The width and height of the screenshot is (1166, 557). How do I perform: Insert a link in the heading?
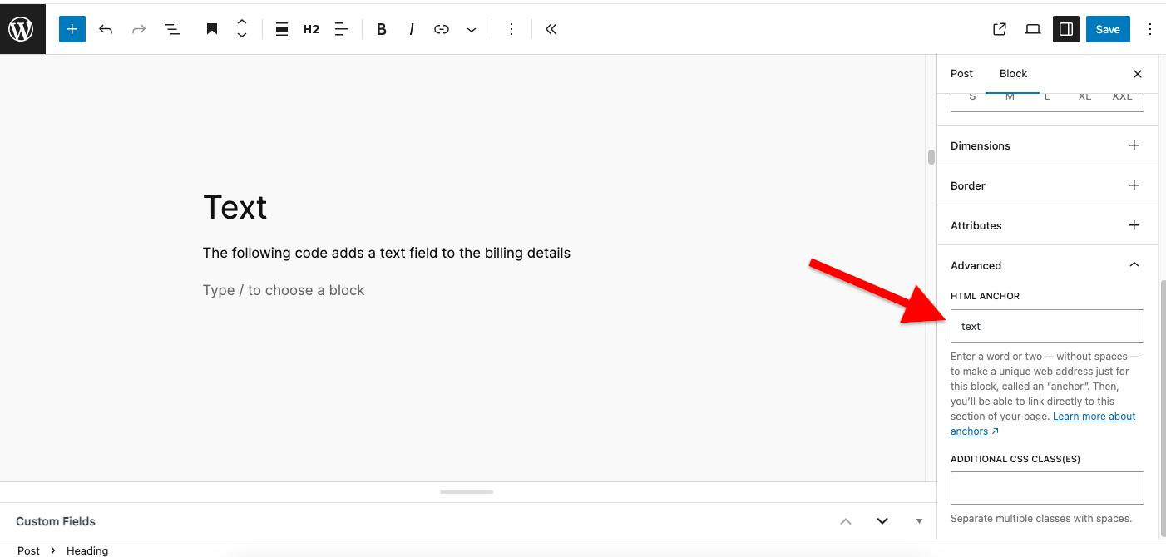click(442, 29)
